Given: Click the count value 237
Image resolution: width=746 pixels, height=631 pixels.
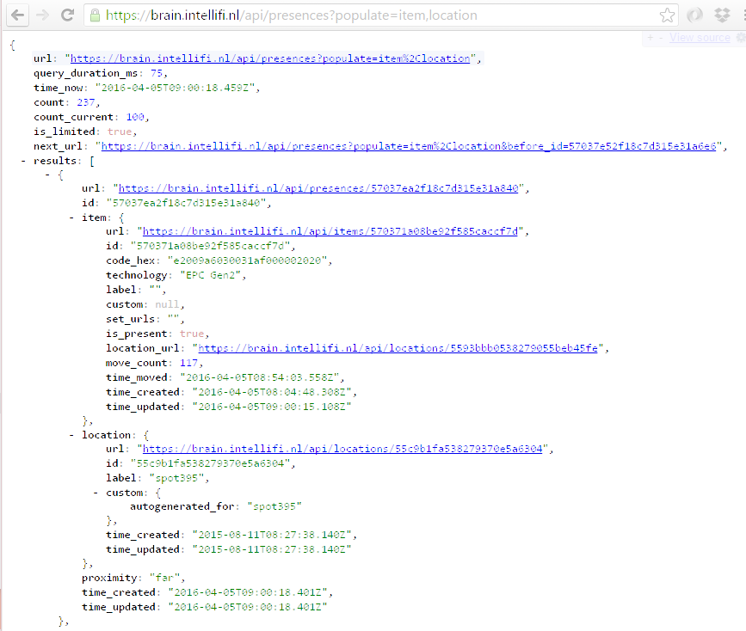Looking at the screenshot, I should pyautogui.click(x=86, y=102).
